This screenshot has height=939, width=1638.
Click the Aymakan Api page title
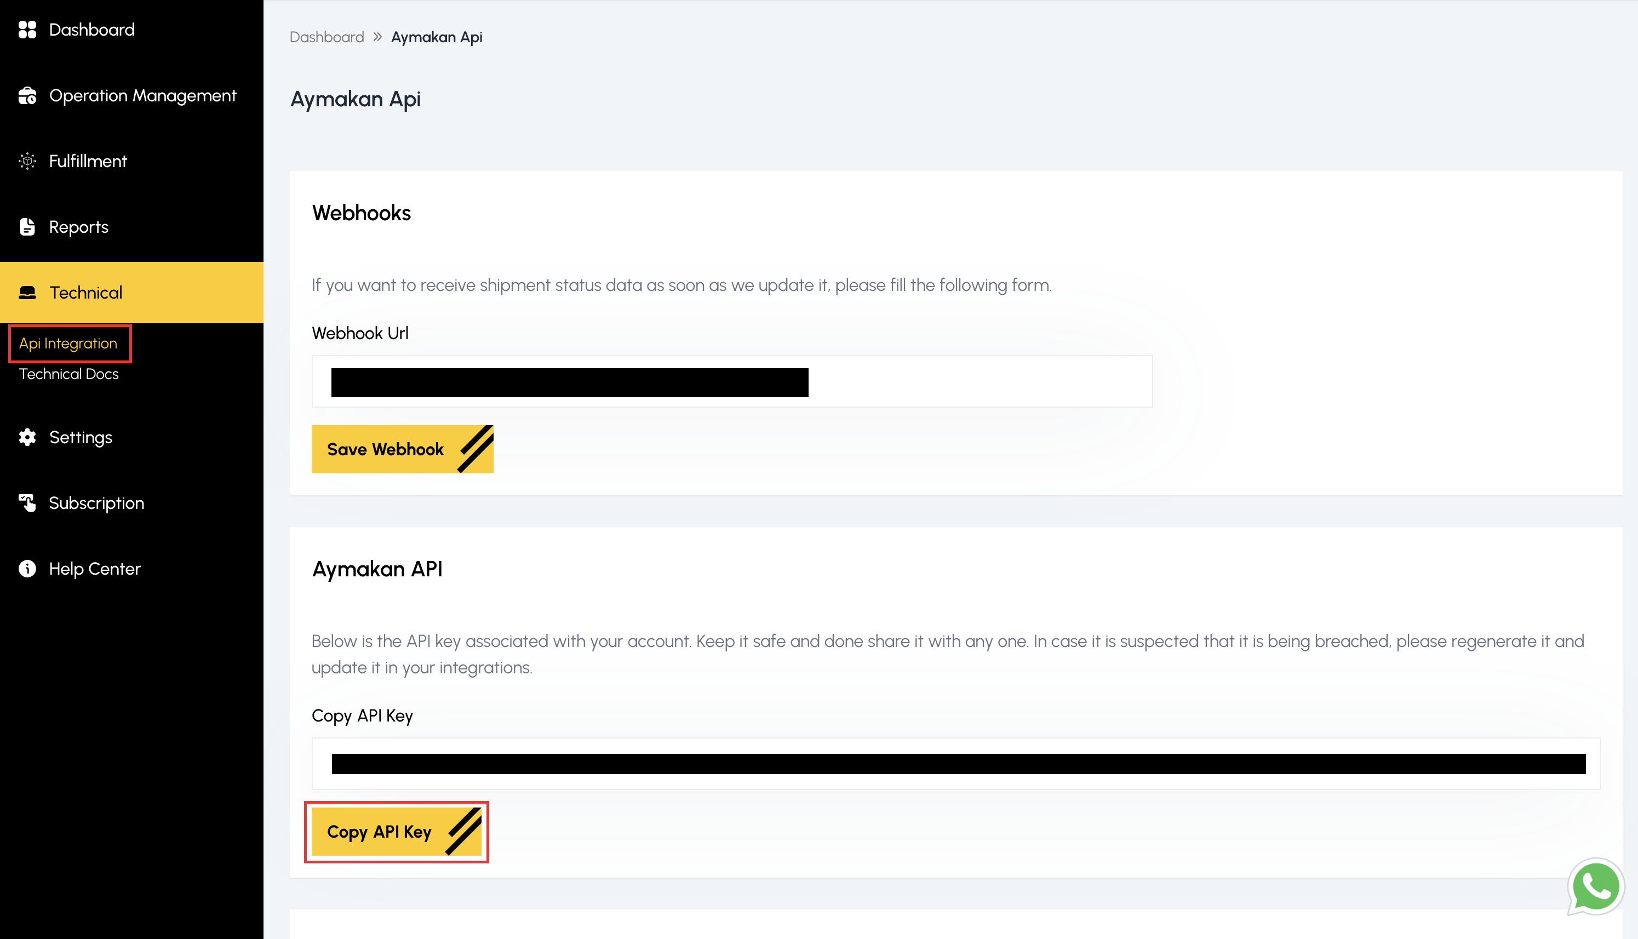tap(356, 99)
